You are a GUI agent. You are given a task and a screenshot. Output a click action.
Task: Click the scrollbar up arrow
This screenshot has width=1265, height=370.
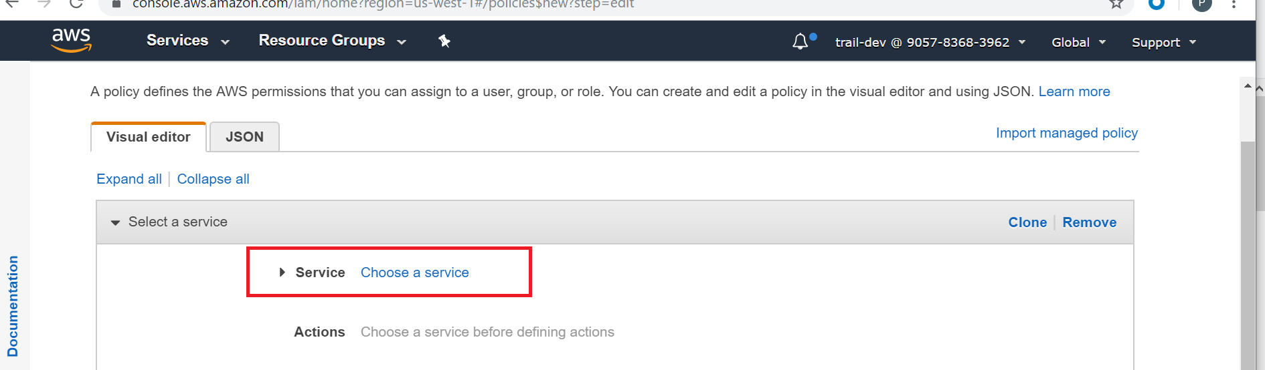coord(1248,86)
